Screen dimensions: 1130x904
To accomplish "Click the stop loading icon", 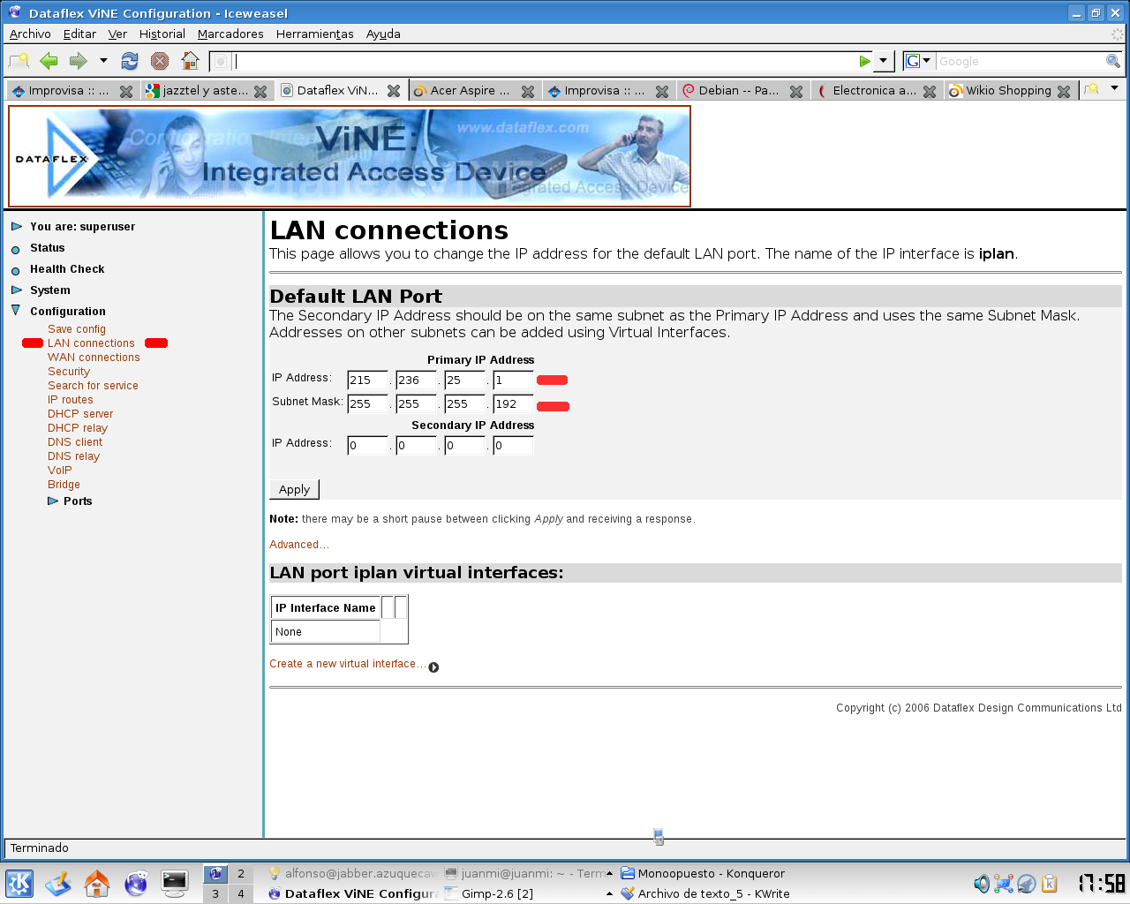I will tap(160, 61).
